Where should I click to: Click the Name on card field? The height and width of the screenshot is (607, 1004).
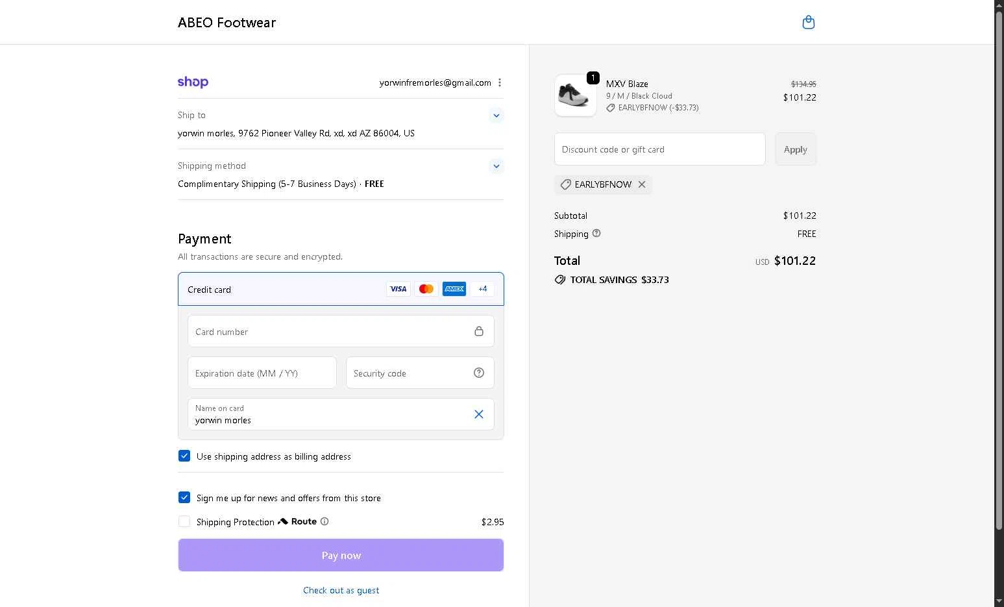341,414
